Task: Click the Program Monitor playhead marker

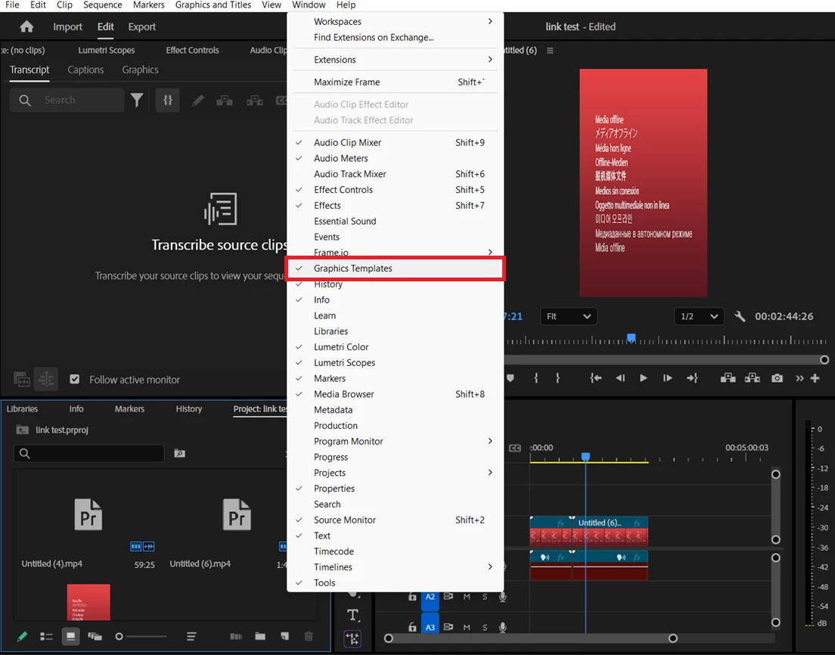Action: (631, 337)
